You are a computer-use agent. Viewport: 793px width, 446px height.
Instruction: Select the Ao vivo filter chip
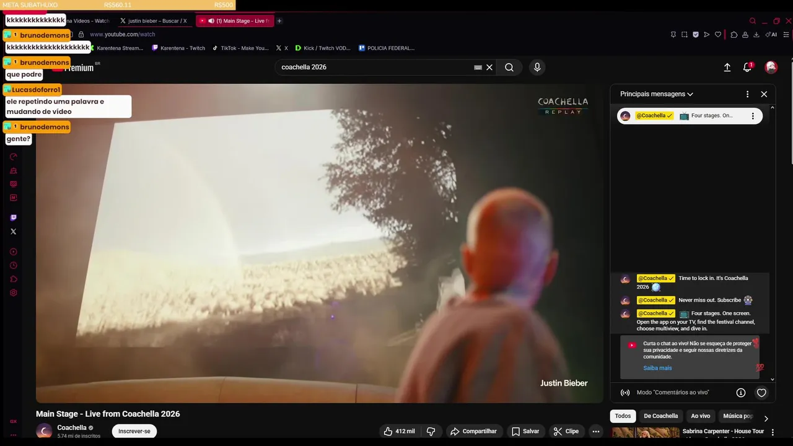[x=701, y=416]
